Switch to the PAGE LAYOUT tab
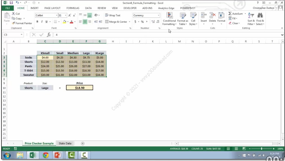Image resolution: width=285 pixels, height=161 pixels. [52, 8]
